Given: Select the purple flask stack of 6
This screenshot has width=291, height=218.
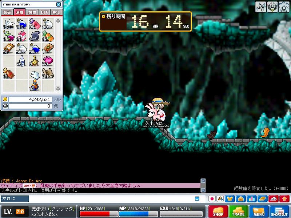Looking at the screenshot, I should tap(8, 36).
